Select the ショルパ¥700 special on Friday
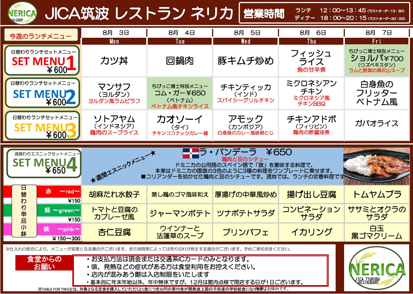413x294 pixels. point(377,60)
